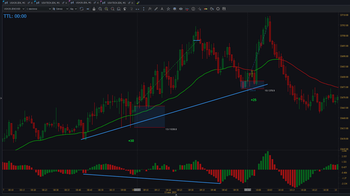This screenshot has height=196, width=350.
Task: Click the 09:56 highlighted time marker
Action: 247,190
